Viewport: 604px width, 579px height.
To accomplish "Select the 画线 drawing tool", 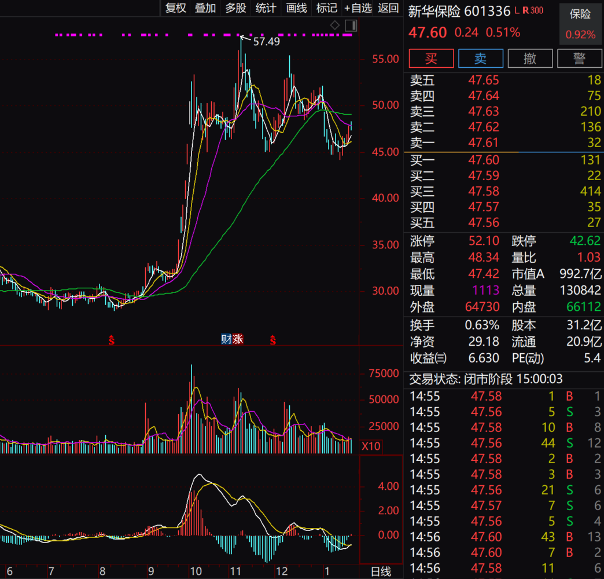I will [296, 9].
